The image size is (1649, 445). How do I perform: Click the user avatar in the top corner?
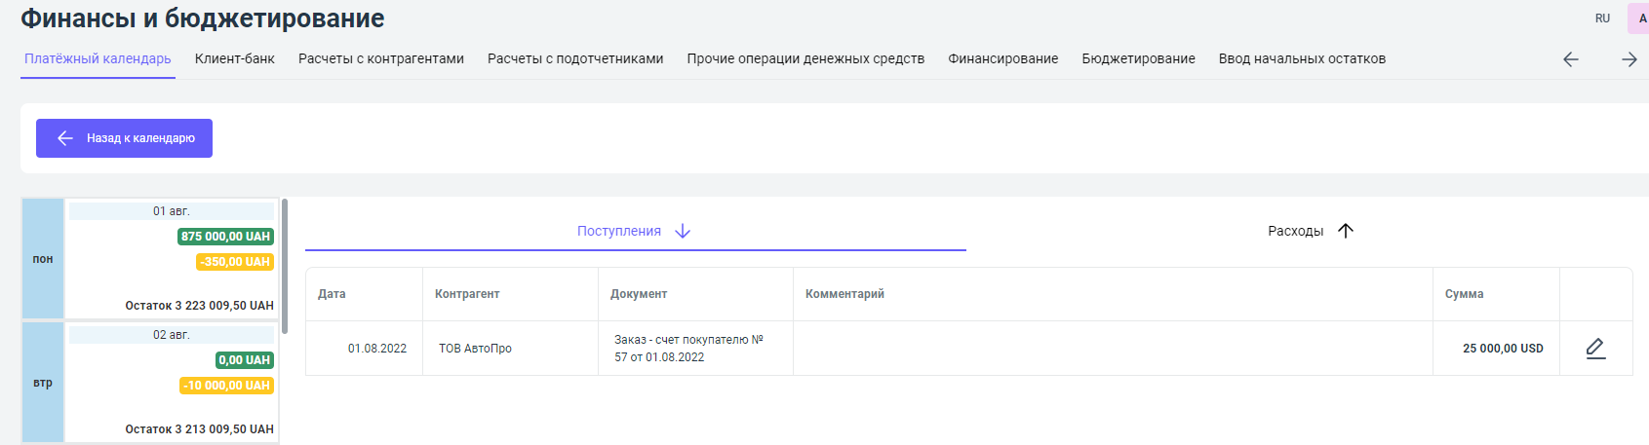1639,19
